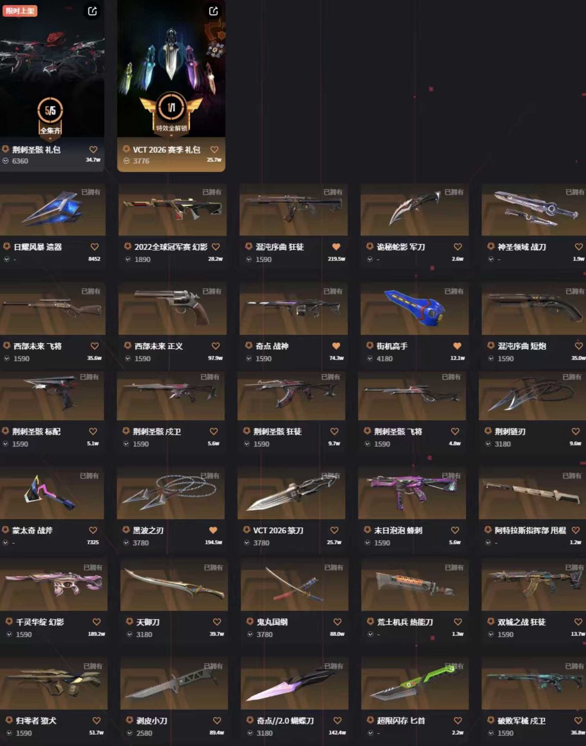
Task: Select the 荆刺链刃 weapon image
Action: (x=532, y=394)
